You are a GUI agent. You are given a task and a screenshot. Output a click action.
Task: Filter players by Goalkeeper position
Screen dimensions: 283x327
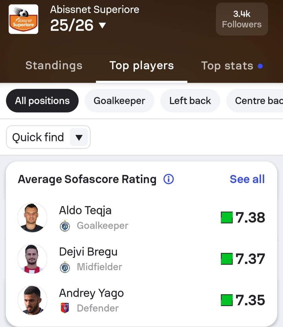[x=119, y=101]
